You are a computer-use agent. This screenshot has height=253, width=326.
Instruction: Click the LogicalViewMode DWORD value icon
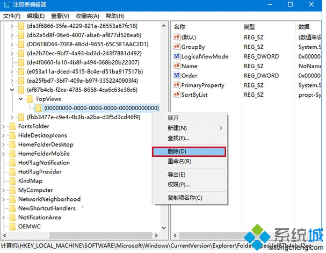[x=176, y=56]
